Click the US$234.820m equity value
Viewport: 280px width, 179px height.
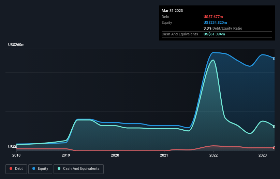coord(215,22)
